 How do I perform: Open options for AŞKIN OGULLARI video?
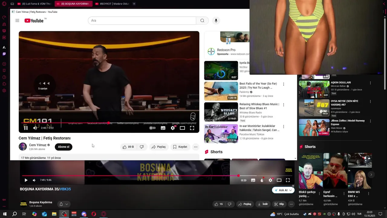pos(370,83)
